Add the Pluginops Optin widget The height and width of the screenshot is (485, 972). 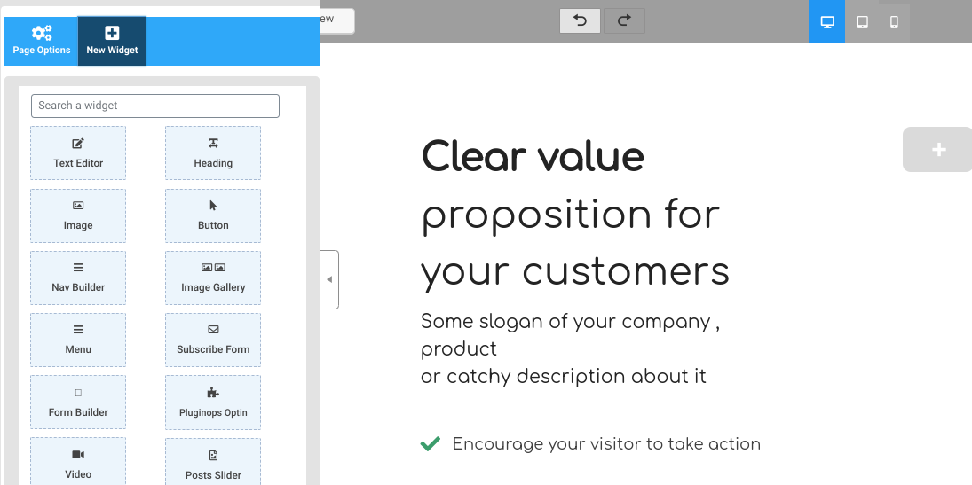click(213, 402)
